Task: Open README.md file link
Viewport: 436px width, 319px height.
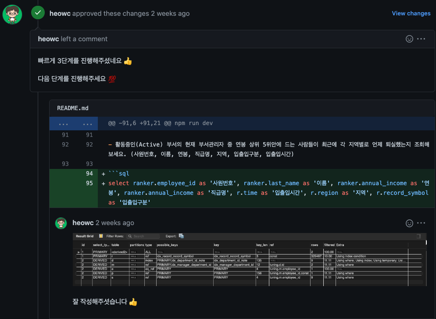Action: tap(72, 108)
